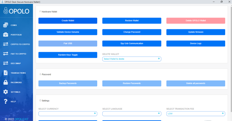Viewport: 232px width, 121px height.
Task: Click the Portfolio briefcase icon
Action: [x=6, y=35]
